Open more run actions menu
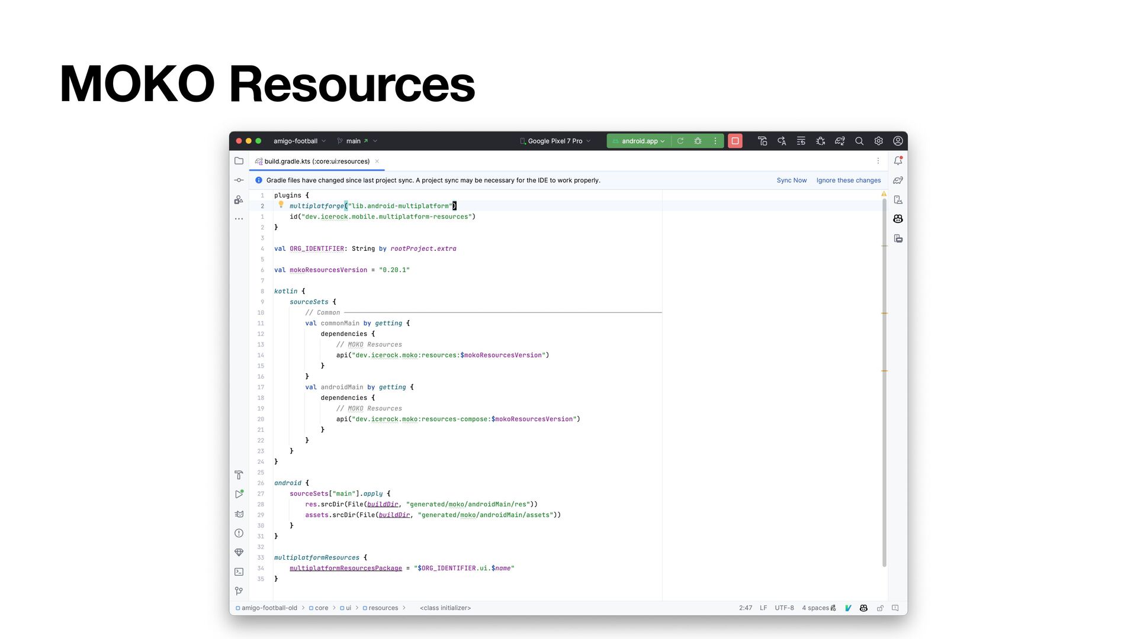Viewport: 1137px width, 639px height. 715,141
